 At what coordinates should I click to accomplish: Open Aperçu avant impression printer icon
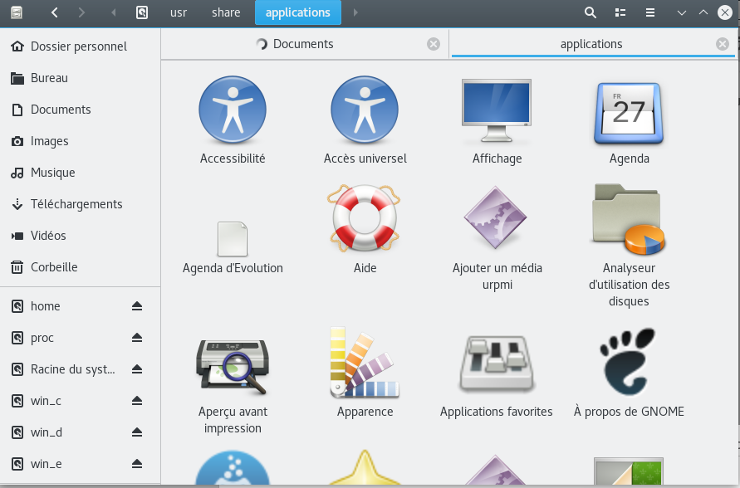coord(233,367)
